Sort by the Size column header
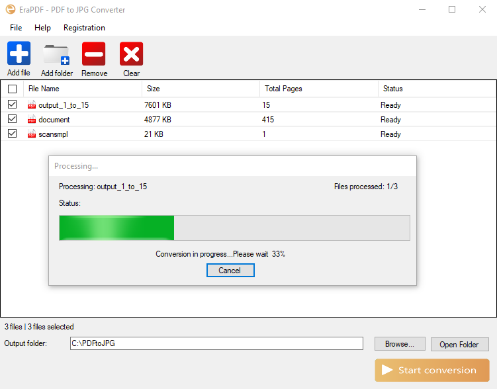 [201, 89]
